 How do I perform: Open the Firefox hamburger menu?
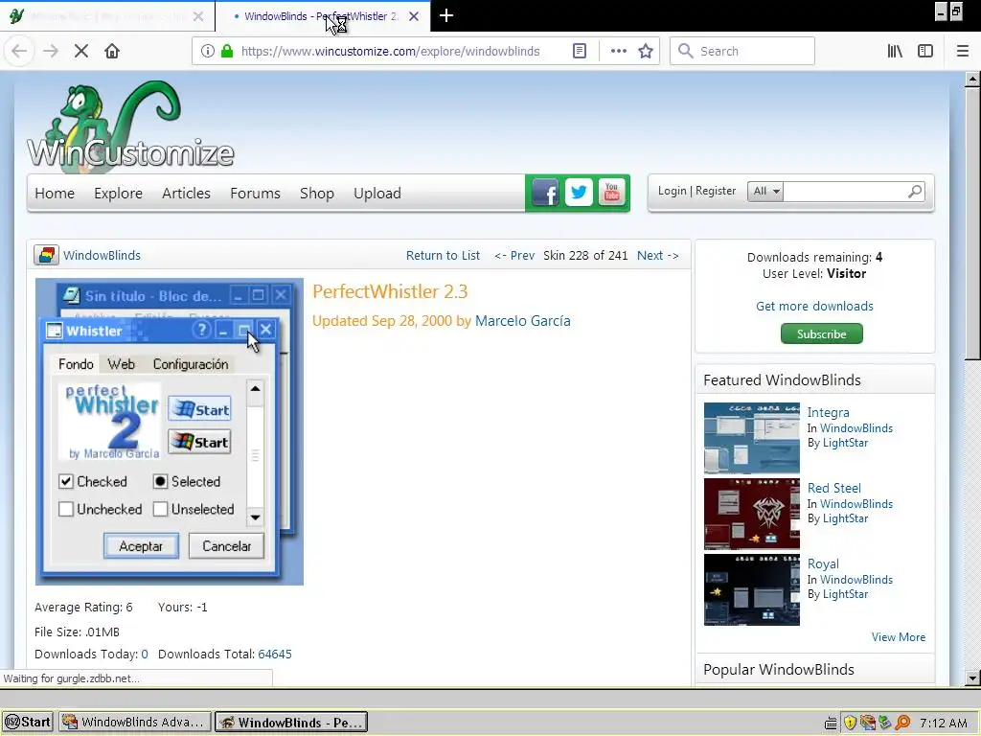click(963, 52)
